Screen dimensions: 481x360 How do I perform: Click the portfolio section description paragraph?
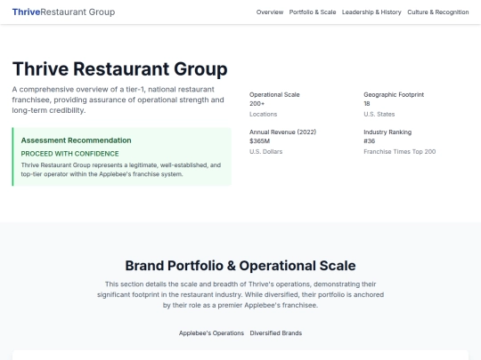(x=240, y=294)
